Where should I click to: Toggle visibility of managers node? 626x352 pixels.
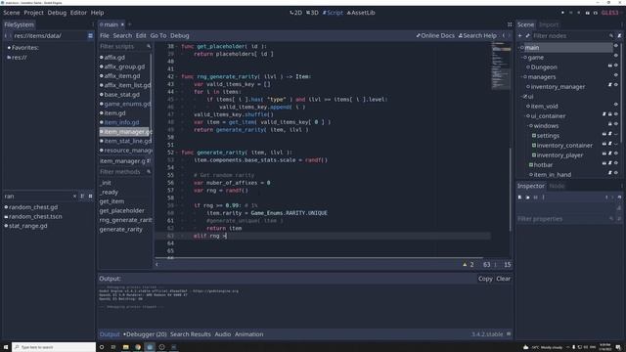coord(616,75)
